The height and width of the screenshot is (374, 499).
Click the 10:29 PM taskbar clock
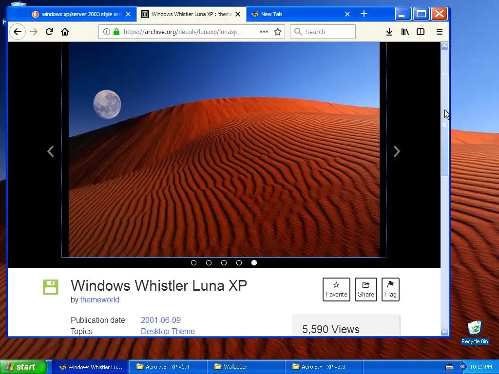[481, 367]
